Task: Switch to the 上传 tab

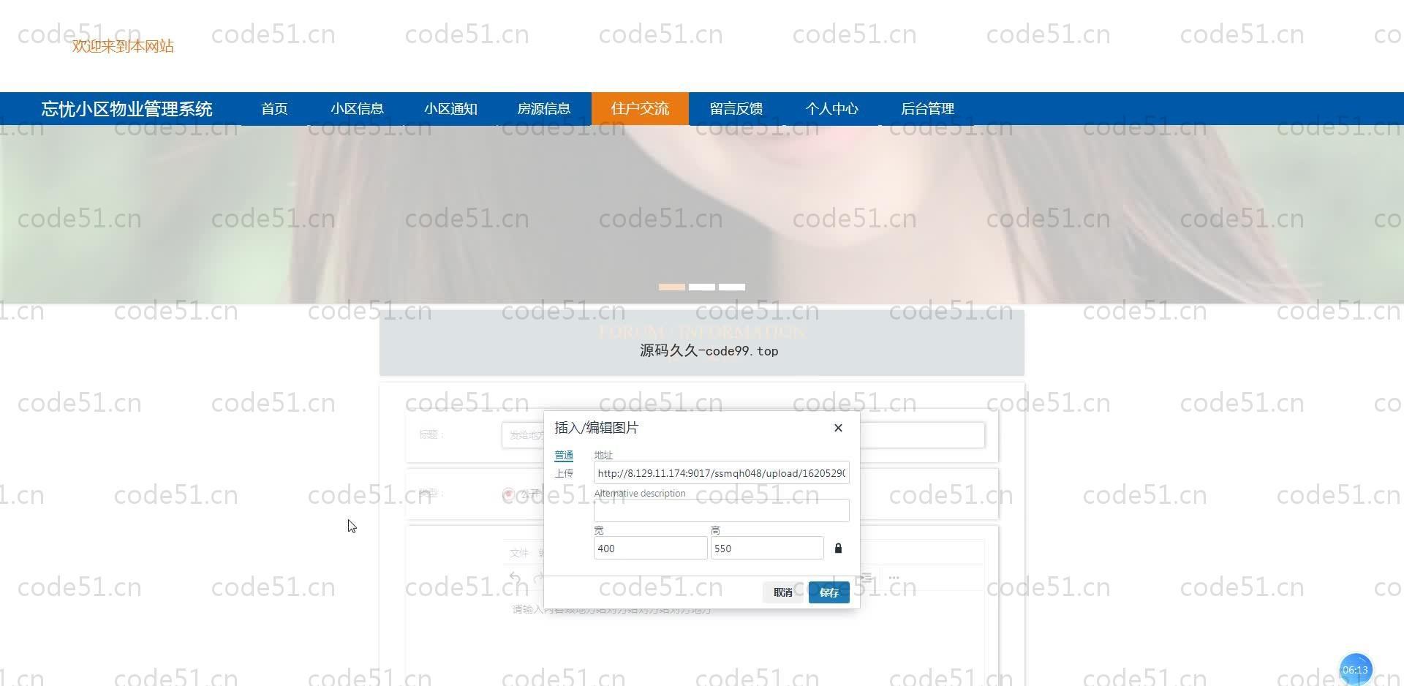Action: point(564,473)
